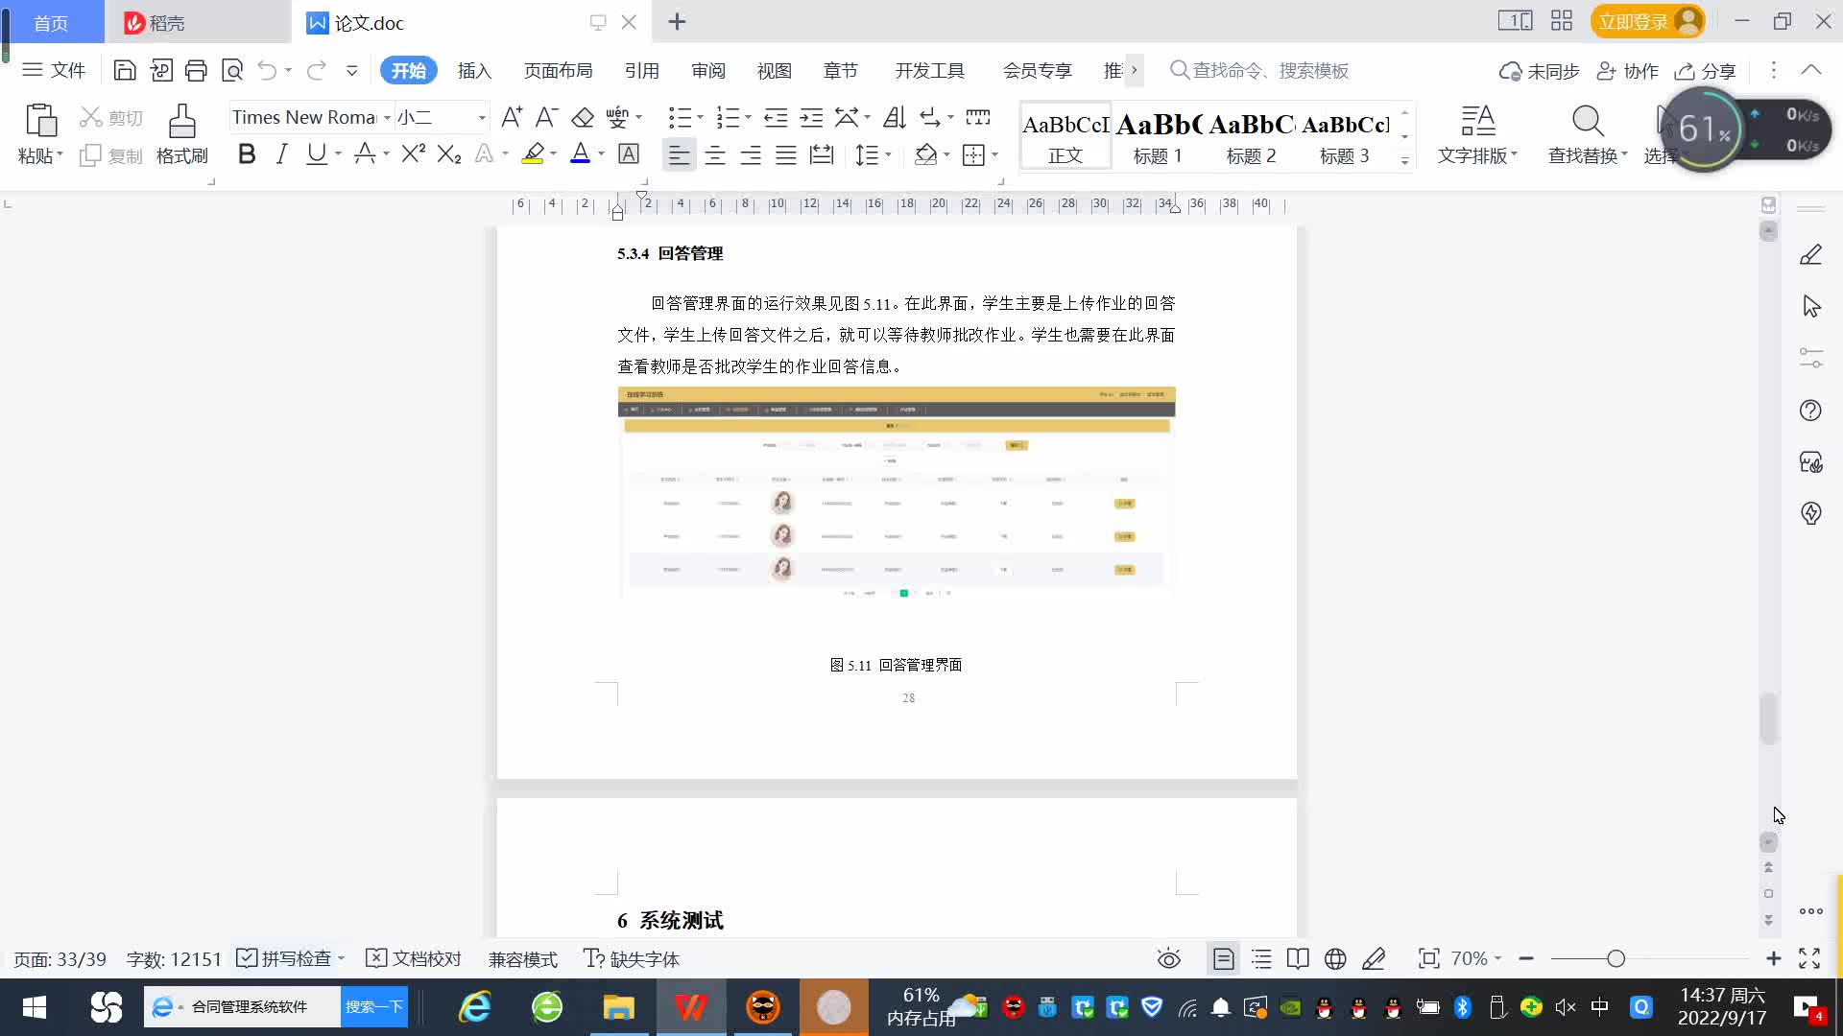
Task: Toggle bold formatting
Action: tap(247, 154)
